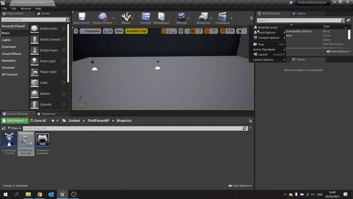Image resolution: width=353 pixels, height=199 pixels.
Task: Open the Blueprints toolbar icon
Action: pos(203,18)
